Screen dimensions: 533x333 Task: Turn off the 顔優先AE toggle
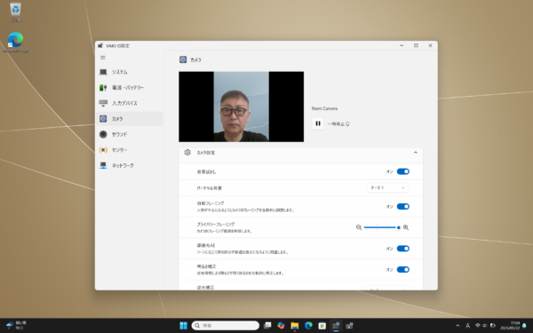coord(402,249)
